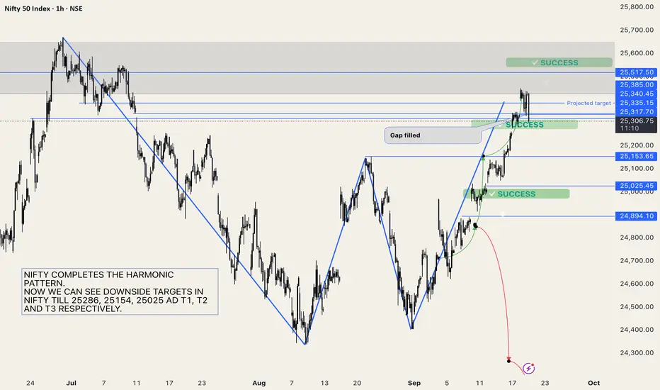Viewport: 660px width, 390px height.
Task: Click the purple lightning bolt replay icon
Action: point(529,368)
